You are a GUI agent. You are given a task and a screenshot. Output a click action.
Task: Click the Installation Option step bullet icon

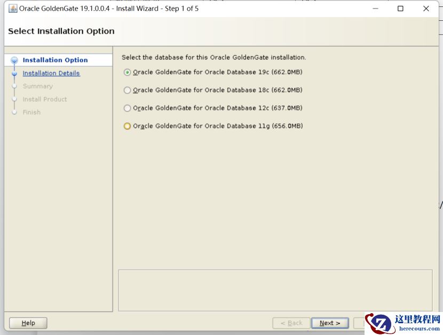click(14, 60)
